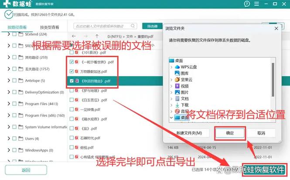Select the Antelope (5) folder label
Screen dimensions: 290x180
click(35, 81)
